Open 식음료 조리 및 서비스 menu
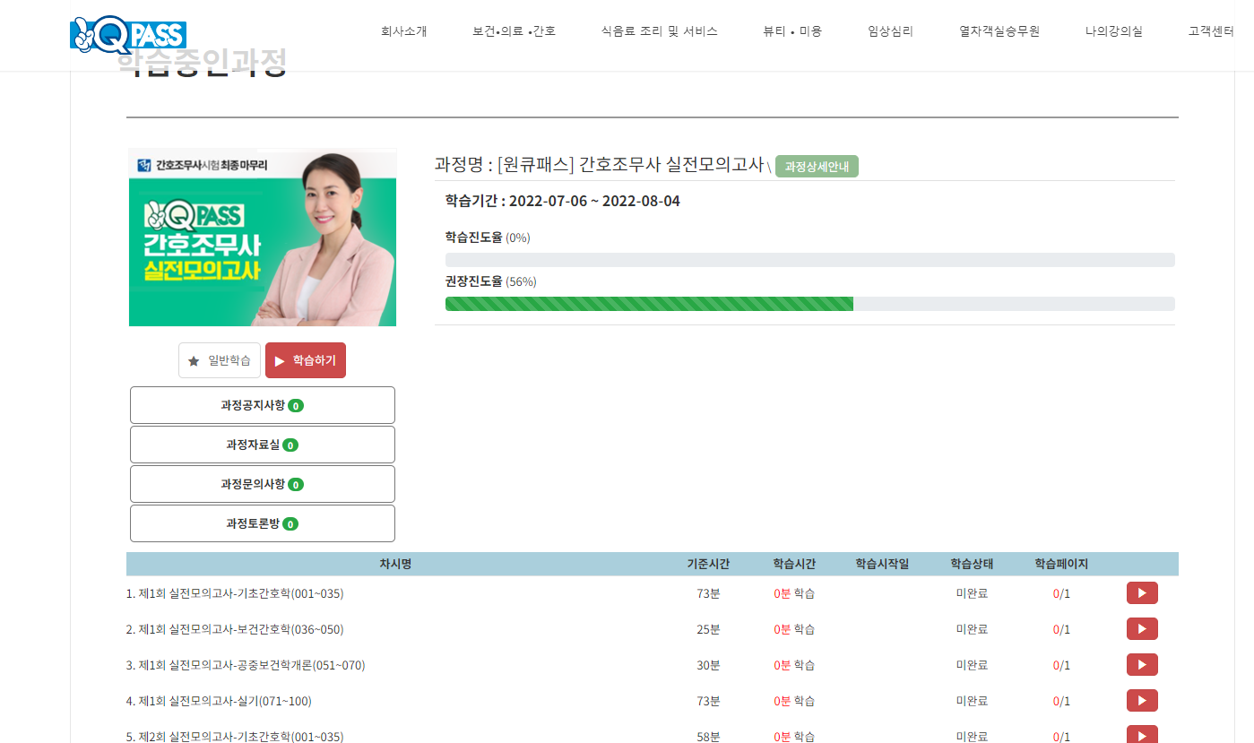Screen dimensions: 1254x743 660,31
